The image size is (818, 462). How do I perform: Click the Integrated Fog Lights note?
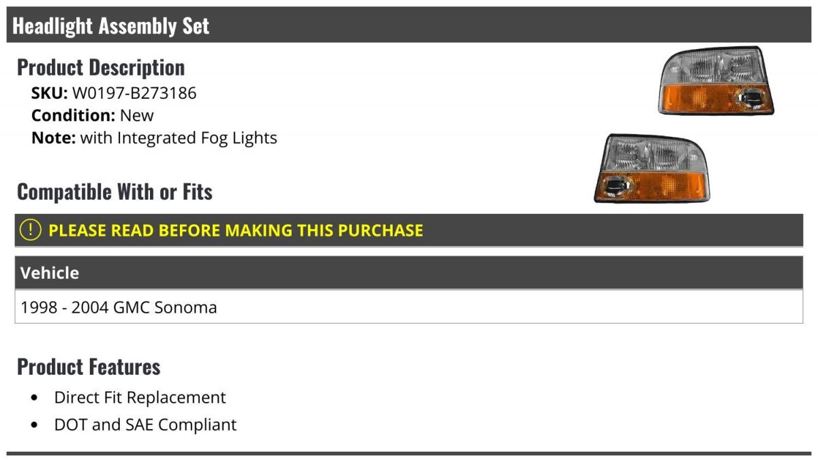(x=179, y=138)
